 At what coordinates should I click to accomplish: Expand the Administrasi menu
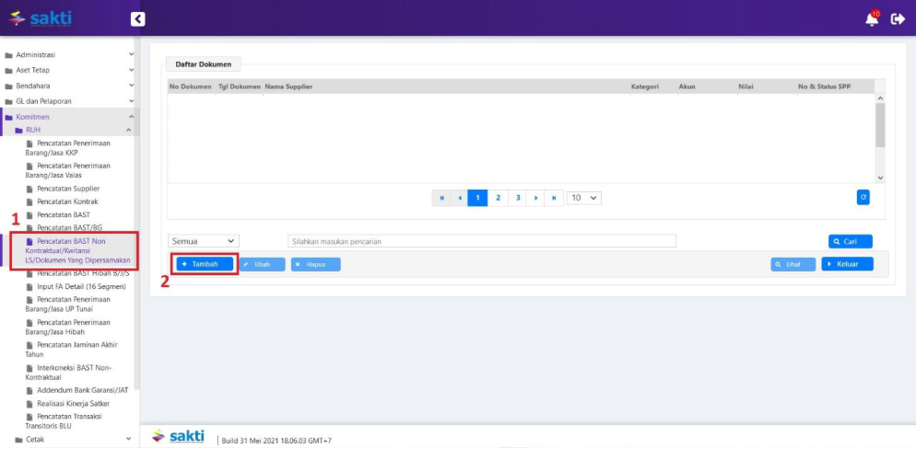pyautogui.click(x=69, y=54)
